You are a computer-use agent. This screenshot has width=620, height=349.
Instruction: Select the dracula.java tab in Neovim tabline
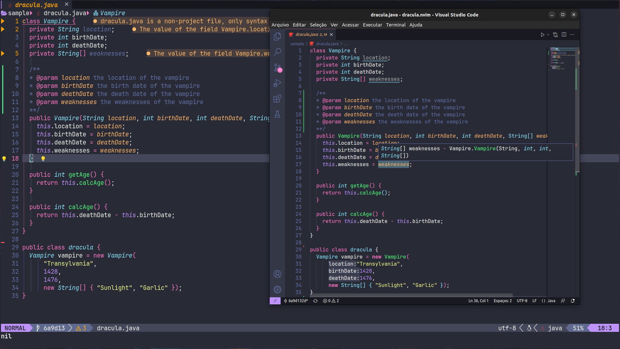point(36,5)
